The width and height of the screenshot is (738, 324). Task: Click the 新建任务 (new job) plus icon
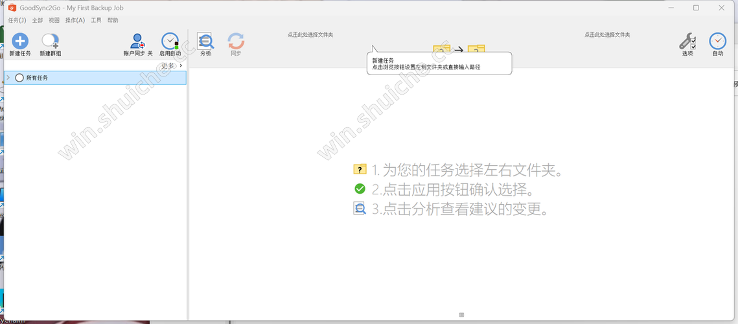pos(20,41)
